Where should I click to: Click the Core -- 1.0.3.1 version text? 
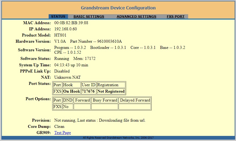pyautogui.click(x=143, y=48)
